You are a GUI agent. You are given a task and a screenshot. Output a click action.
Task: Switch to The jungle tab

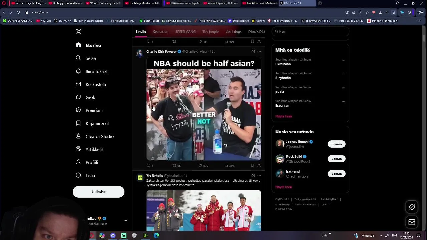coord(210,32)
